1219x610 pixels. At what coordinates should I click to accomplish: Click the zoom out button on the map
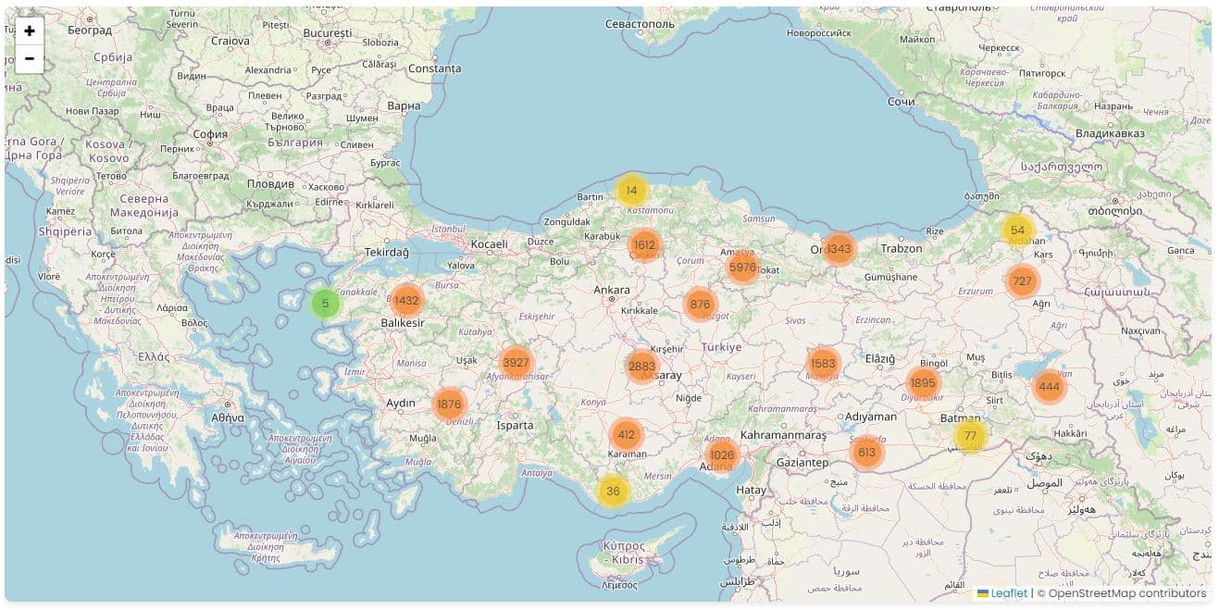[29, 59]
